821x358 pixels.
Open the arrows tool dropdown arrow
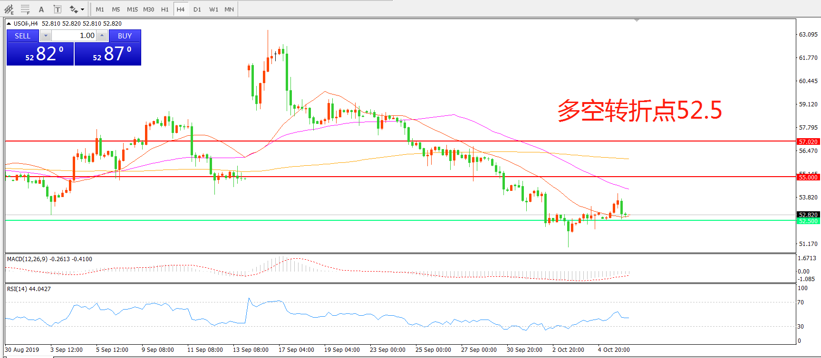pos(82,9)
